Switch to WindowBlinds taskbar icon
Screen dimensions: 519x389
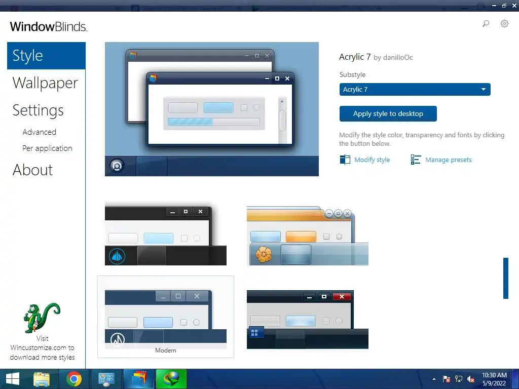(139, 379)
